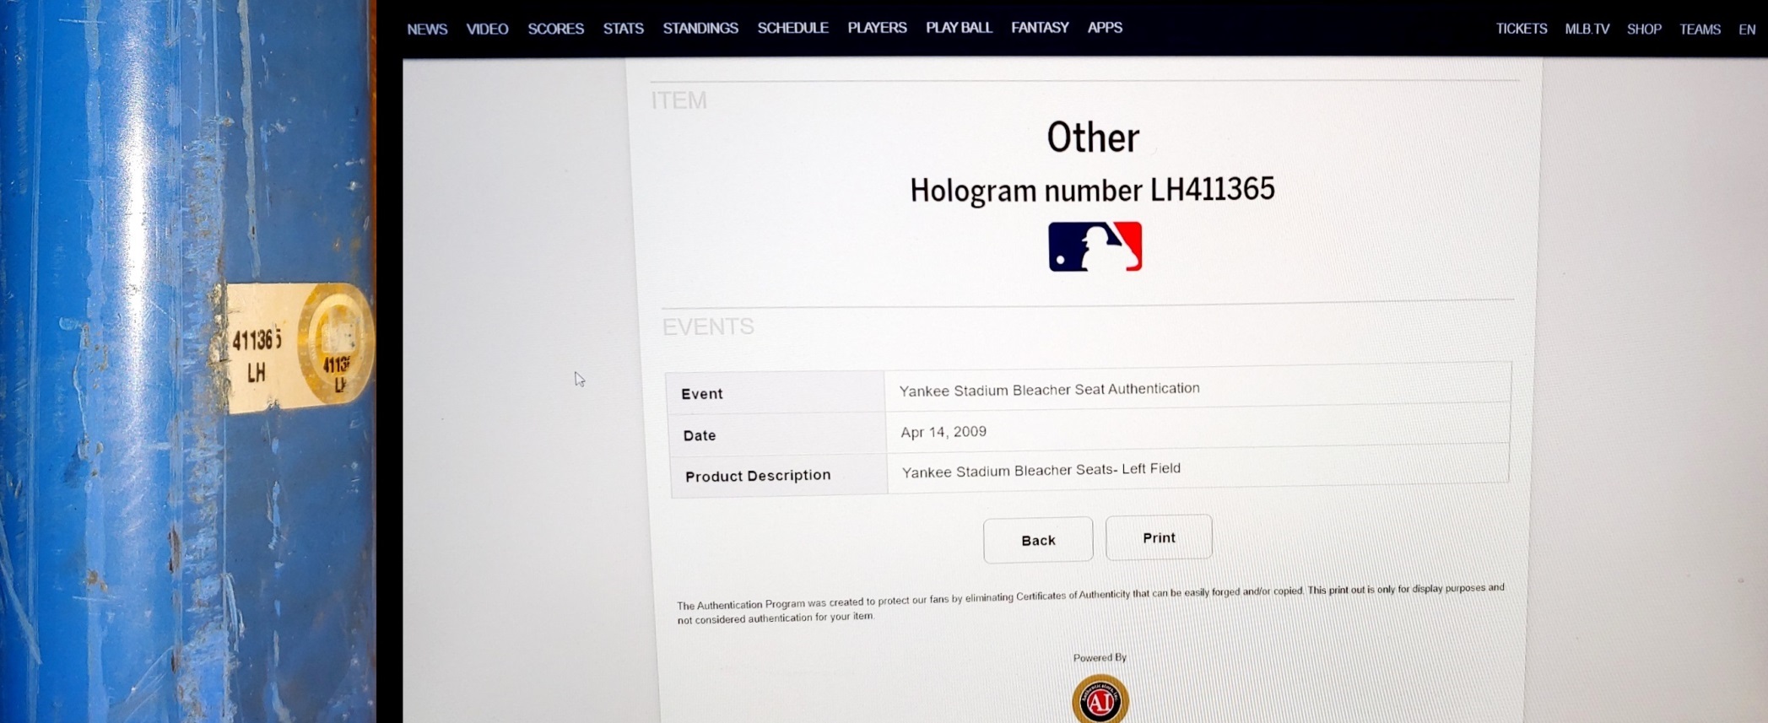The width and height of the screenshot is (1768, 723).
Task: Click the PLAY BALL nav link
Action: [959, 28]
